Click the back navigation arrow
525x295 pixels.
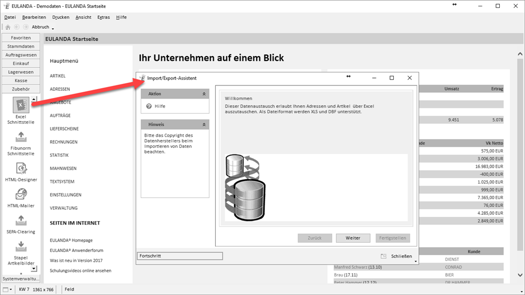17,27
